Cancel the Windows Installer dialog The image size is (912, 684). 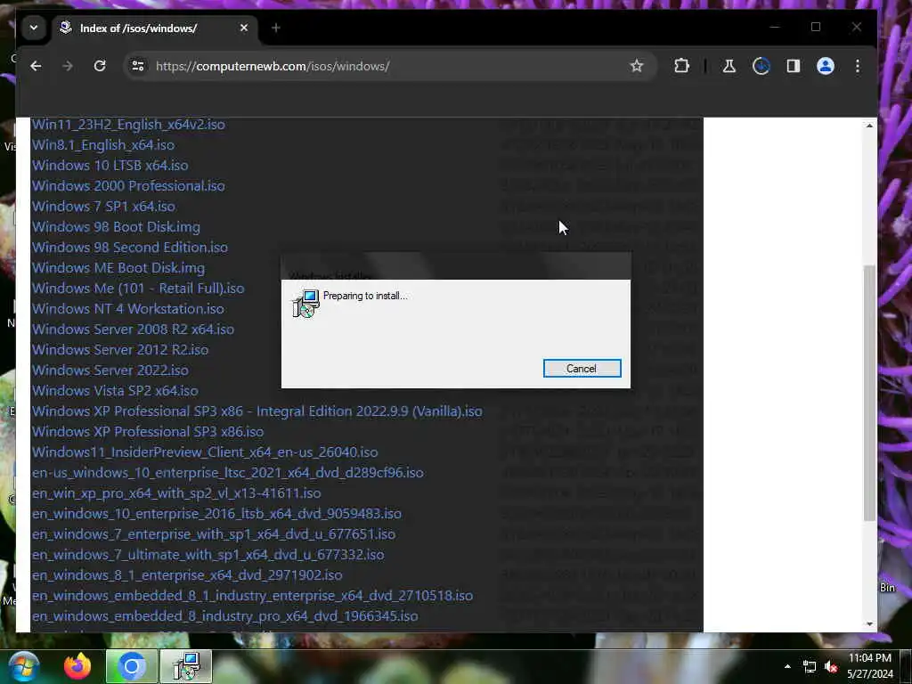(582, 368)
